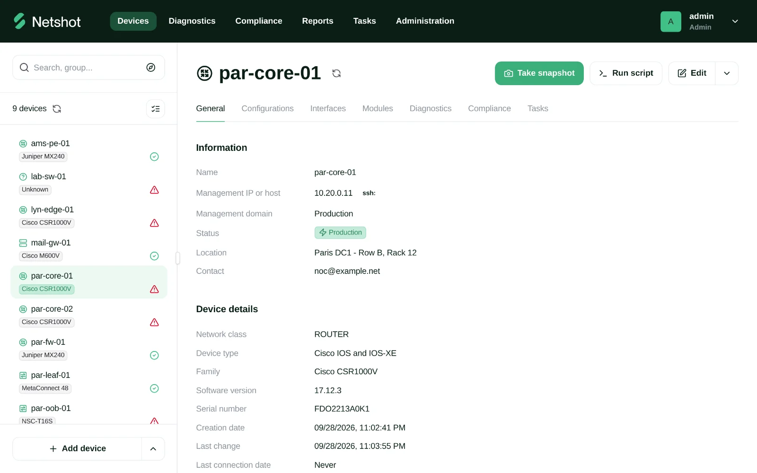Expand Add device options chevron
The height and width of the screenshot is (473, 757).
click(153, 449)
